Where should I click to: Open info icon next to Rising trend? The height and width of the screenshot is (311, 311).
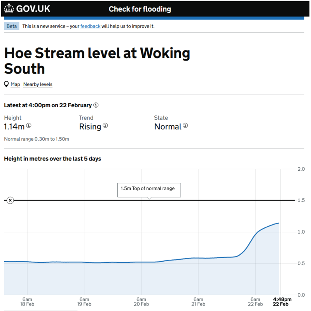[105, 126]
